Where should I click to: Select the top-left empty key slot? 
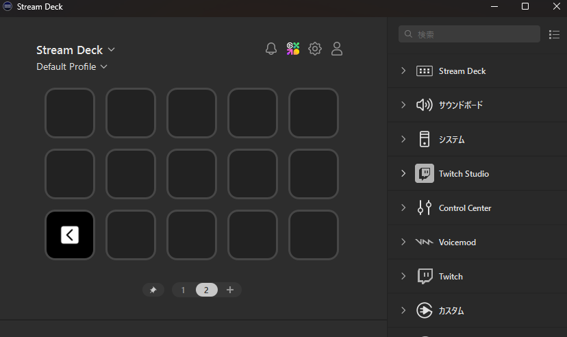pyautogui.click(x=70, y=113)
